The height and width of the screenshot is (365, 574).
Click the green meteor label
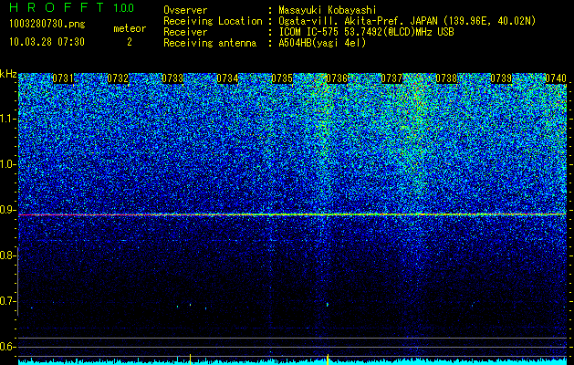pos(130,28)
